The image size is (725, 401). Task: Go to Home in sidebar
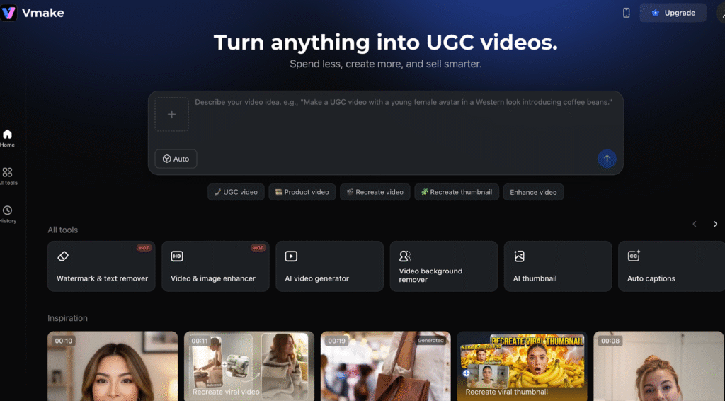7,138
